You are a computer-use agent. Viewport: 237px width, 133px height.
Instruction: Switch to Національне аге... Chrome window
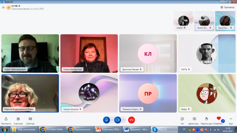pyautogui.click(x=80, y=130)
